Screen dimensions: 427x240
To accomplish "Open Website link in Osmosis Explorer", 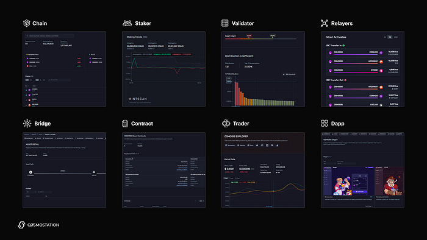I will (x=242, y=146).
